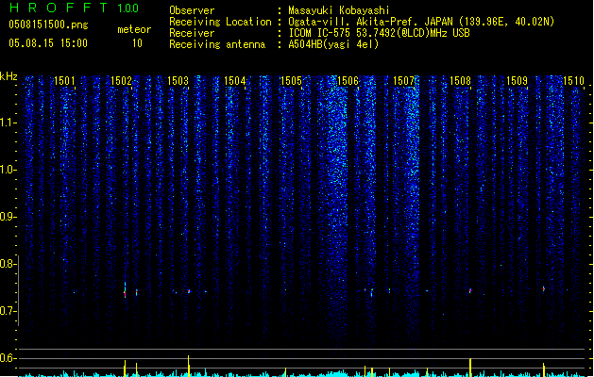Image resolution: width=594 pixels, height=377 pixels.
Task: Click the 0.8 kHz axis label
Action: click(8, 264)
